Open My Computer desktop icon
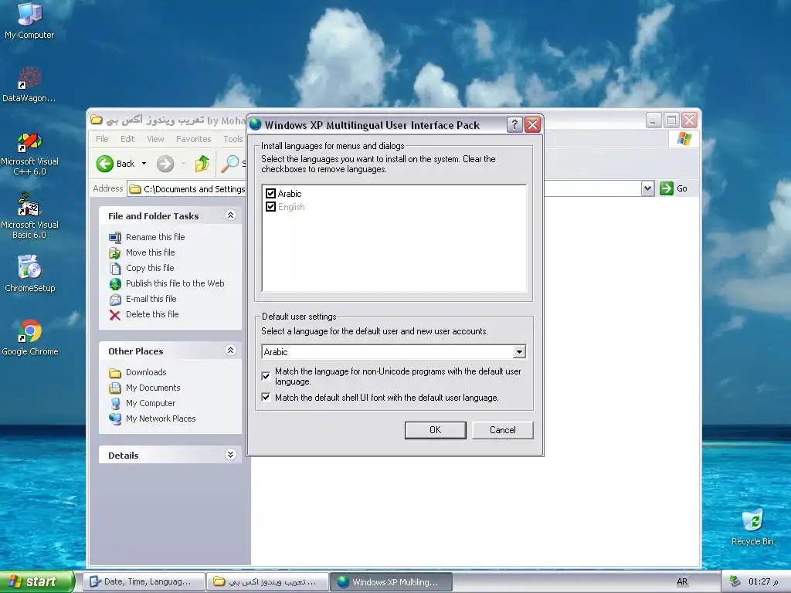Viewport: 791px width, 593px height. click(x=29, y=20)
